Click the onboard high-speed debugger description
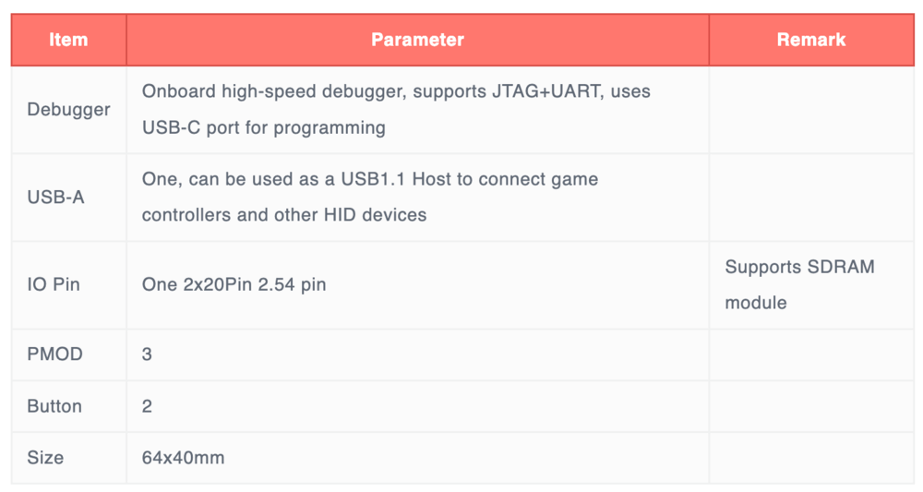Viewport: 923px width, 492px height. click(x=396, y=109)
